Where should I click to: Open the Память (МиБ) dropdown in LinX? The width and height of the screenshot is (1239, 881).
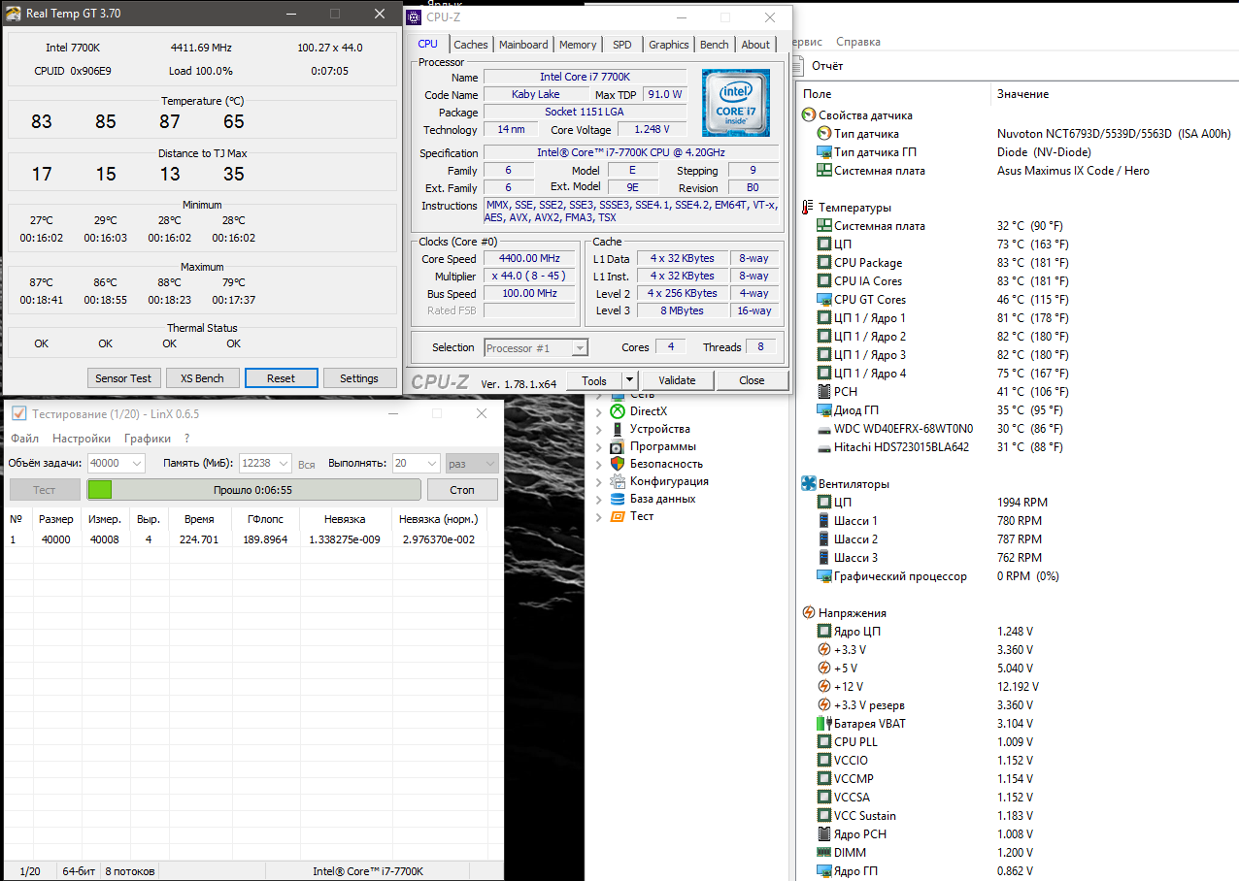tap(282, 464)
